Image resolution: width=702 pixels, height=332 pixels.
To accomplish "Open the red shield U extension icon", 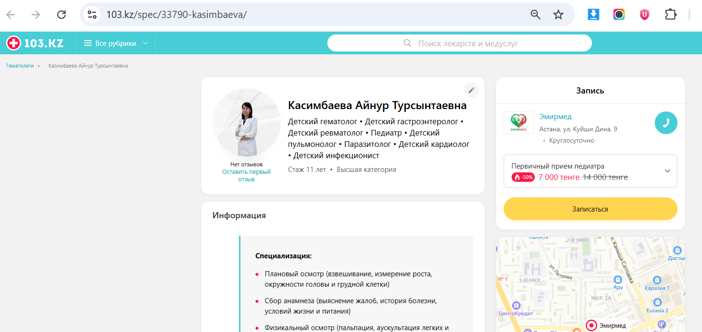I will pos(644,15).
